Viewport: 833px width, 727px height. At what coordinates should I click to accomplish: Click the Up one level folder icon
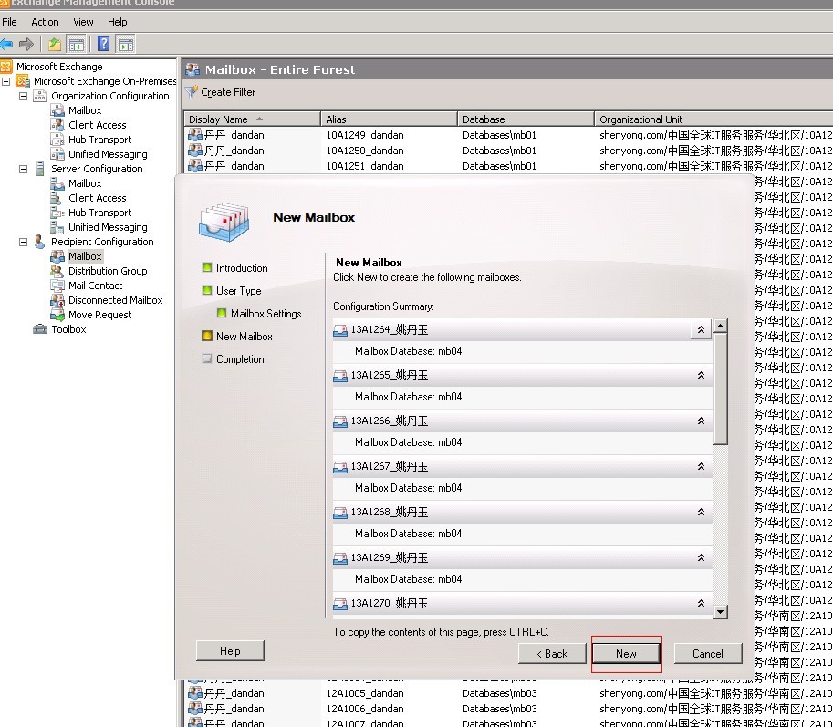tap(54, 44)
